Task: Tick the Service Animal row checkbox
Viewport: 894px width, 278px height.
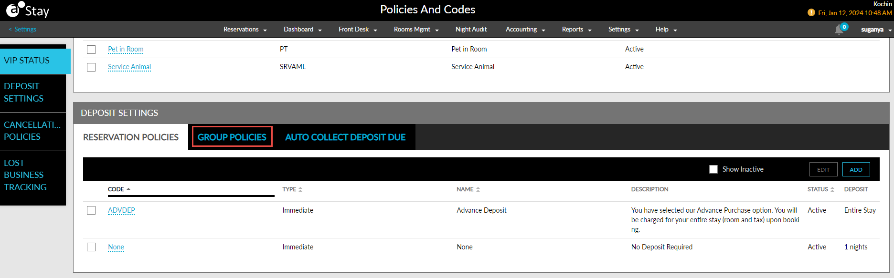Action: click(91, 67)
